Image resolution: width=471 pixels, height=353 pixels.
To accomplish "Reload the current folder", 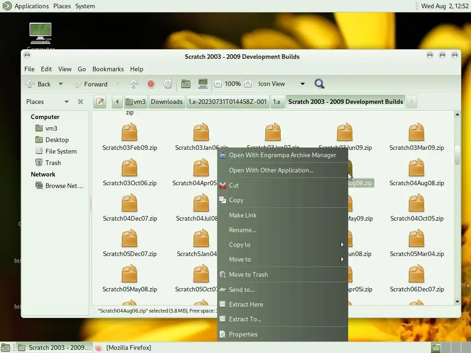I will click(167, 84).
